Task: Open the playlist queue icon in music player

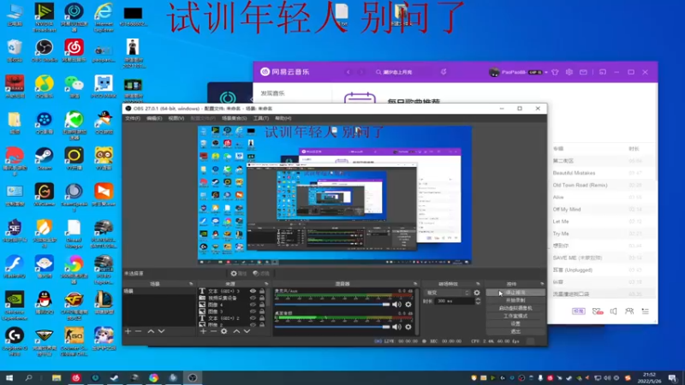Action: pos(646,311)
